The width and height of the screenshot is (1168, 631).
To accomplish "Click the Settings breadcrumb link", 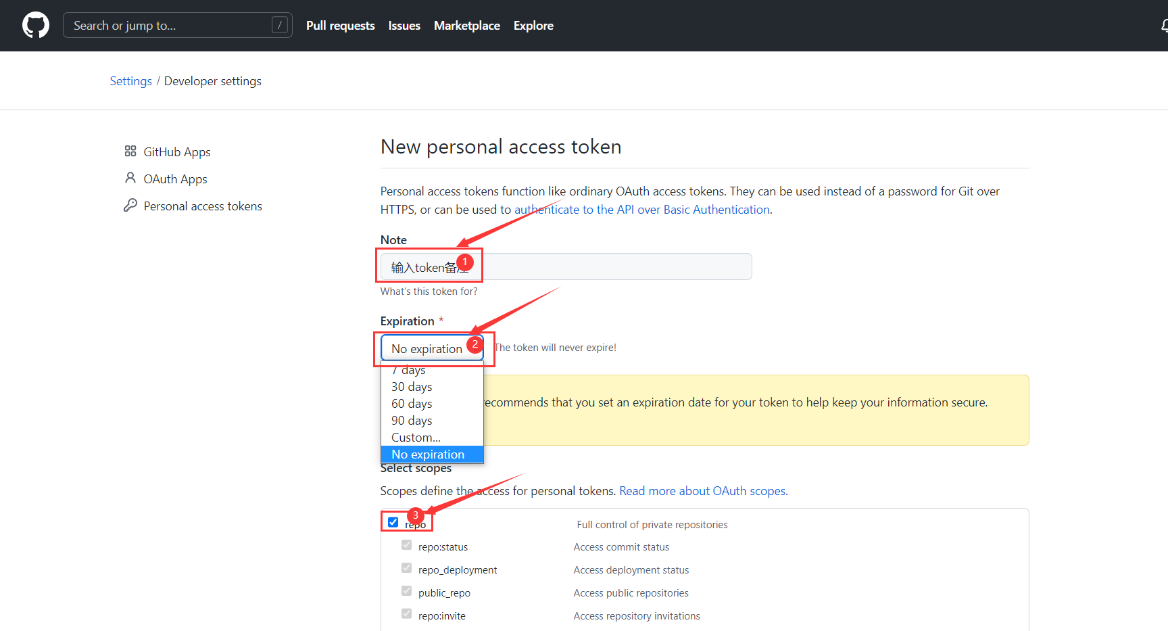I will click(130, 81).
